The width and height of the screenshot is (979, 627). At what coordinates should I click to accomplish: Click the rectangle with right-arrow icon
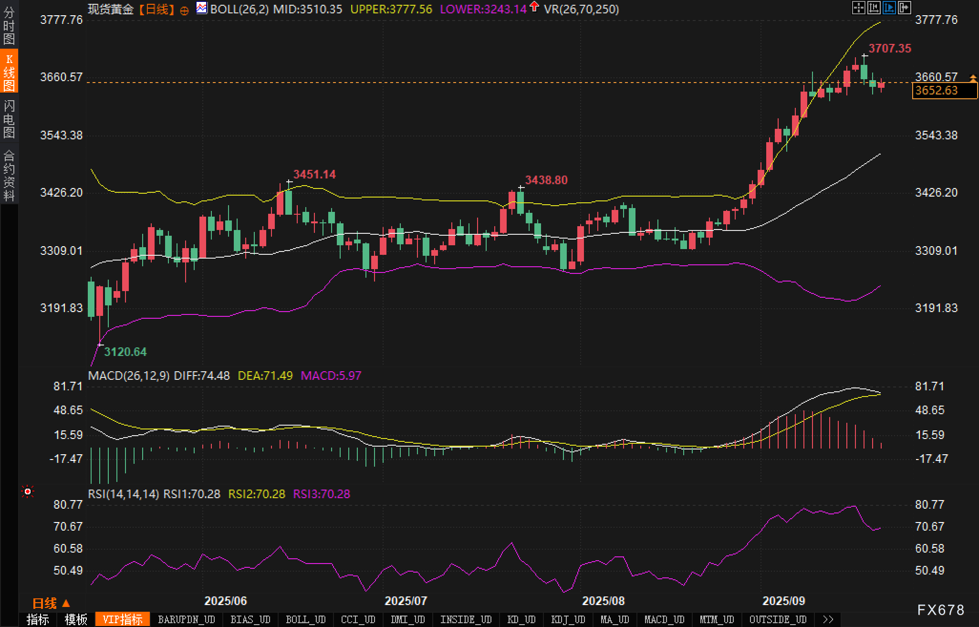click(904, 8)
